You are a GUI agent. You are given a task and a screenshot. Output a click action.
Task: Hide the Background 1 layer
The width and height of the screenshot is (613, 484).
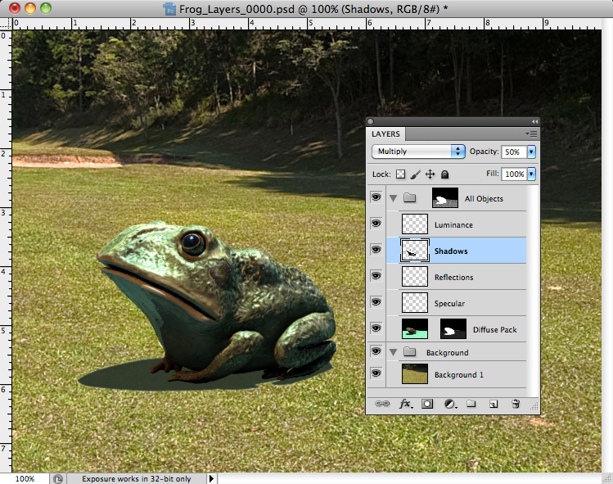coord(376,374)
